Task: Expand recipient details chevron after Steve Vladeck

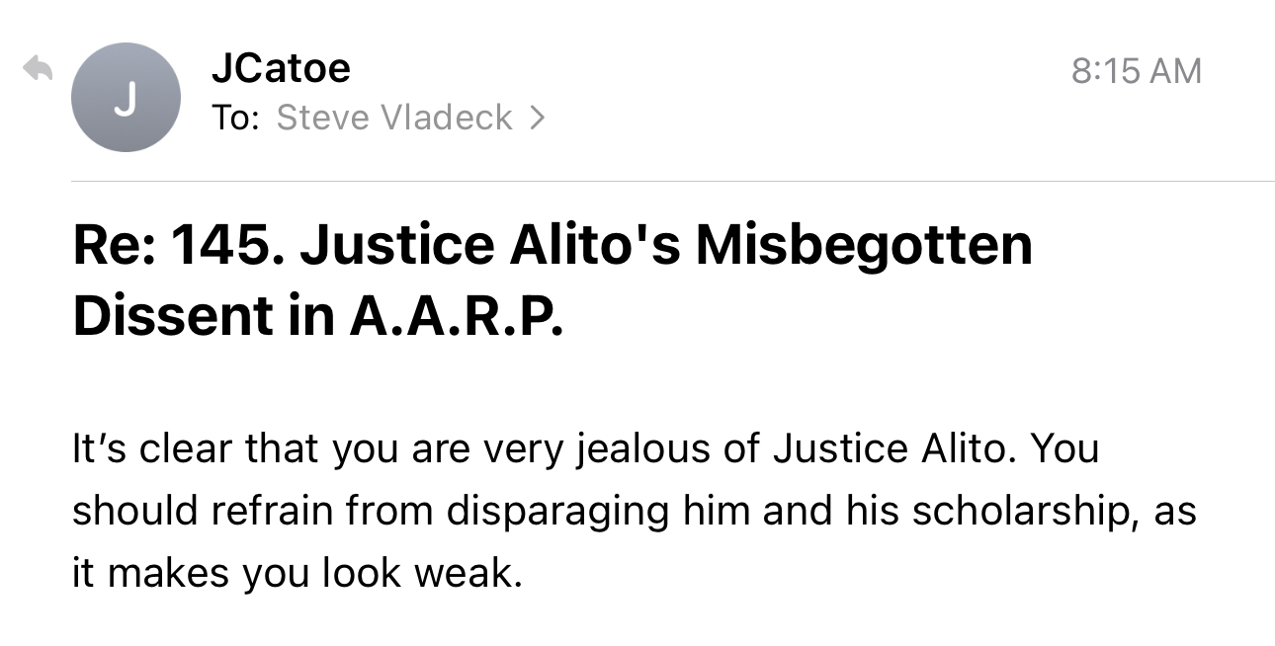Action: coord(537,118)
